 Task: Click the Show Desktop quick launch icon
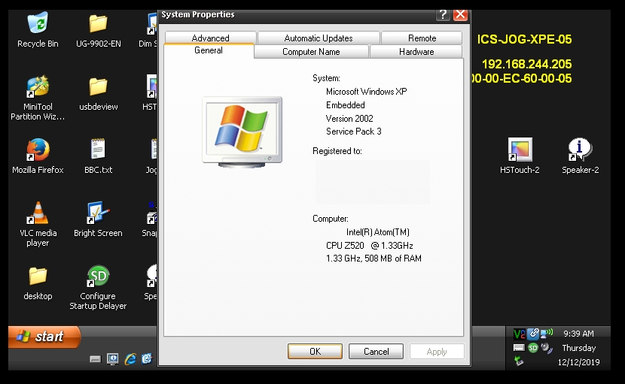[x=113, y=359]
